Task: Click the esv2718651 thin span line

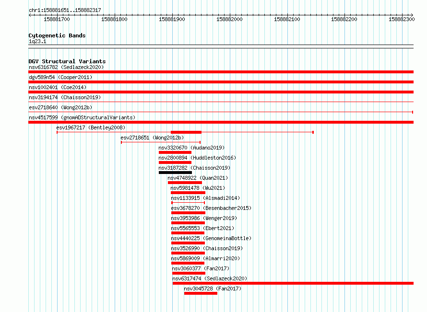Action: coord(161,142)
